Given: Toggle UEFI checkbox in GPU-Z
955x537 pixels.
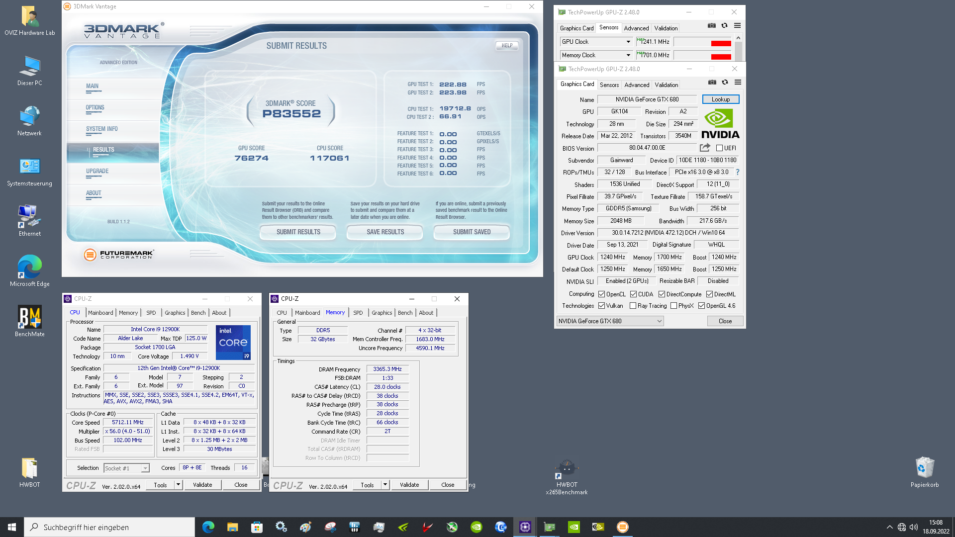Looking at the screenshot, I should pos(719,148).
